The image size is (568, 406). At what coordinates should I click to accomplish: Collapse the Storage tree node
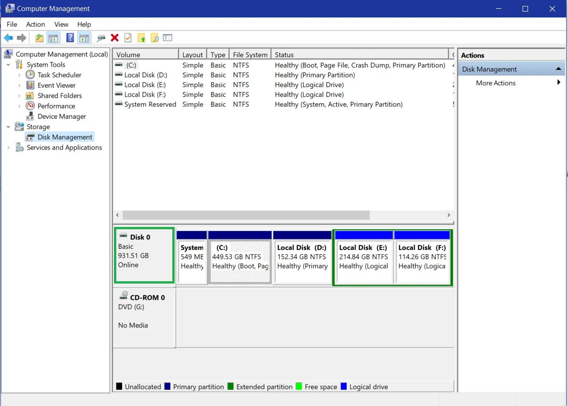[x=8, y=127]
